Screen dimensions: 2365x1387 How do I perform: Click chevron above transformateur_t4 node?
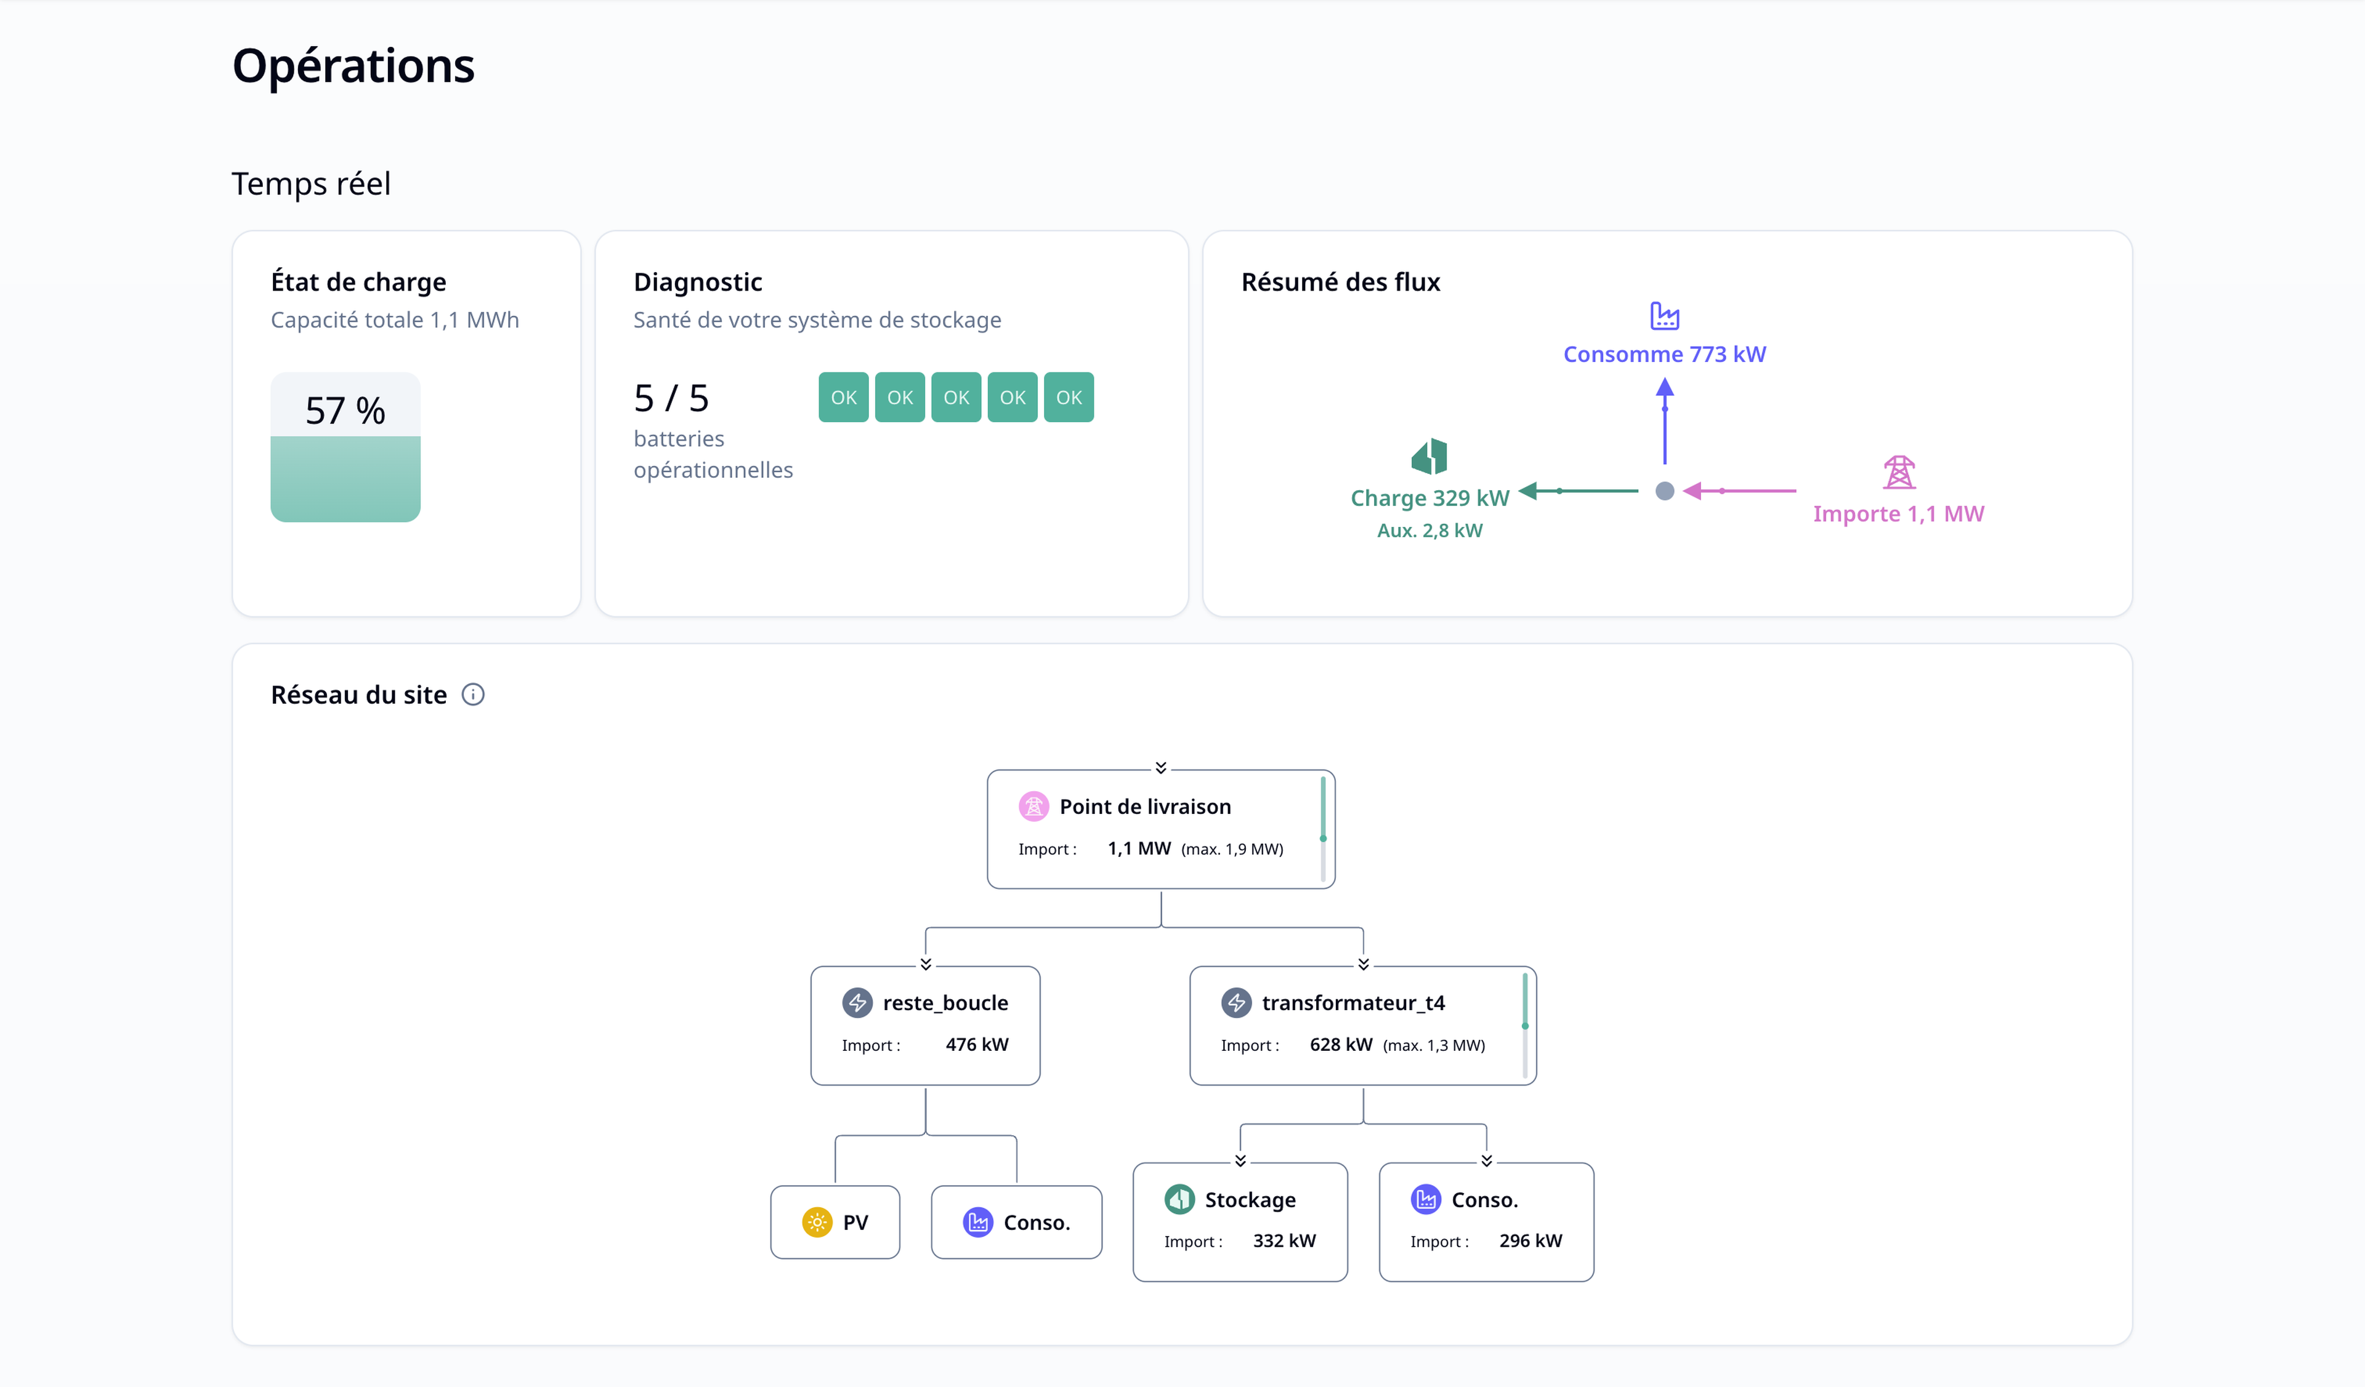(1364, 964)
